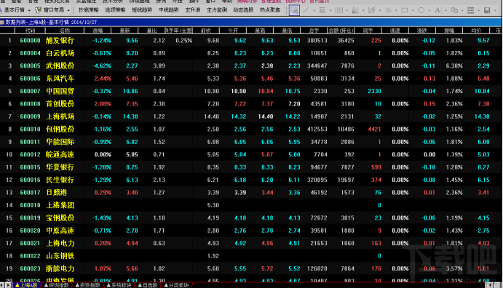This screenshot has height=288, width=503.
Task: Click the grid layout icon
Action: pos(470,10)
